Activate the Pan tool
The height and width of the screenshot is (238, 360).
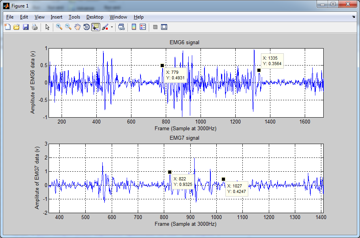[78, 27]
